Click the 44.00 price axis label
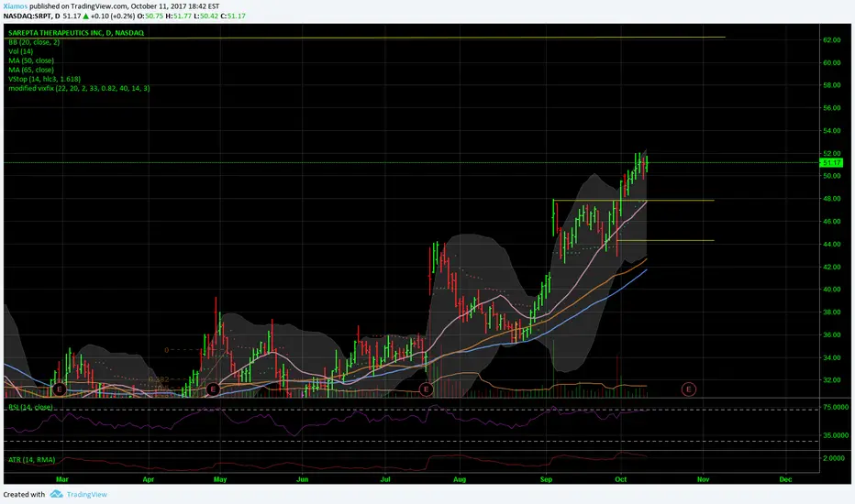 tap(831, 244)
